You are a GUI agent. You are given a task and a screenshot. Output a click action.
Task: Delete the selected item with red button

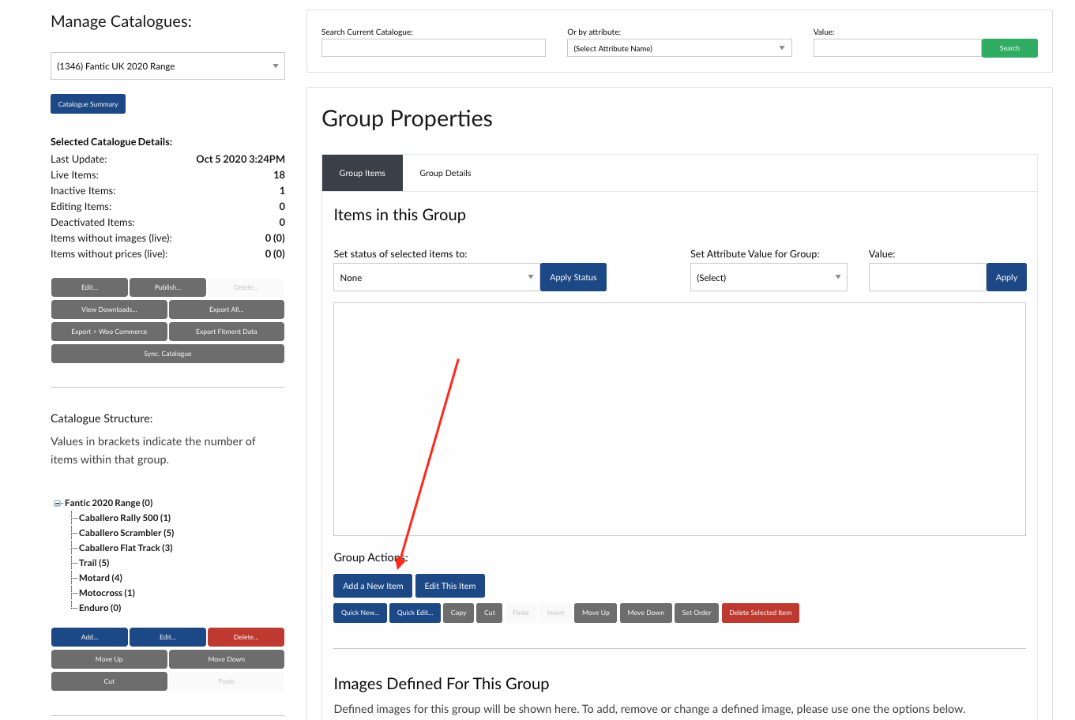click(760, 613)
